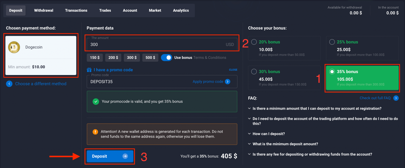Turn off the Use bonus toggle
The height and width of the screenshot is (168, 405).
[166, 58]
